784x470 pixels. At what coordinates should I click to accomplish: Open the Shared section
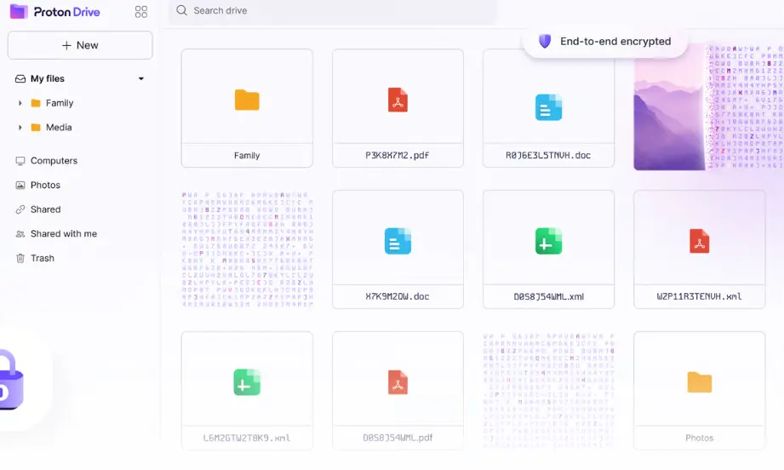[45, 209]
